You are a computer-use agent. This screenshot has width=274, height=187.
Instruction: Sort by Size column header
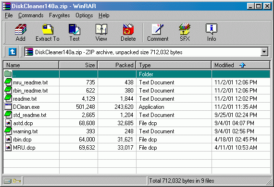[78, 65]
